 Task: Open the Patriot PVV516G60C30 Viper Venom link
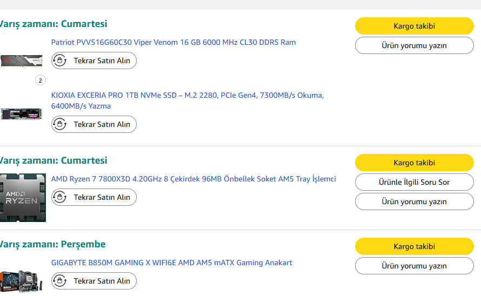pyautogui.click(x=173, y=42)
